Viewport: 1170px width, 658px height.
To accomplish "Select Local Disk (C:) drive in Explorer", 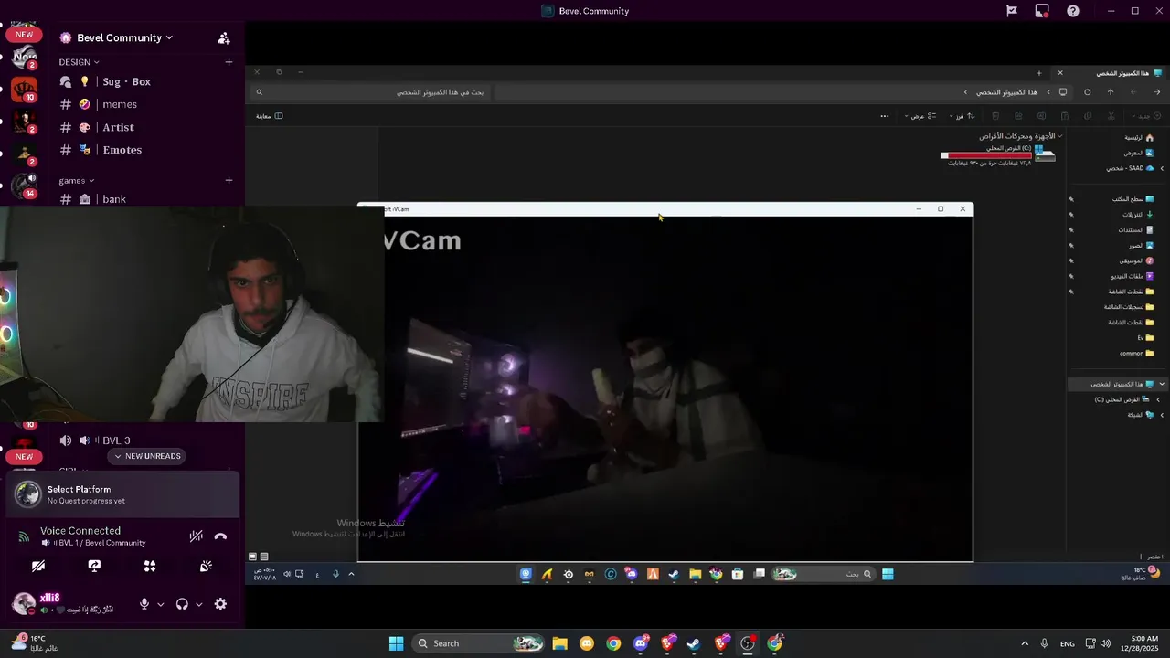I will pos(998,154).
